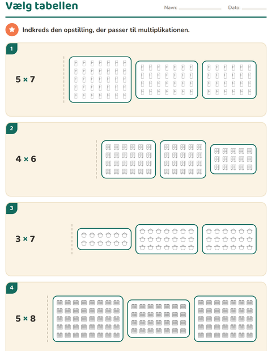The height and width of the screenshot is (351, 272).
Task: Select the 4 by 6 shelf array
Action: click(129, 160)
